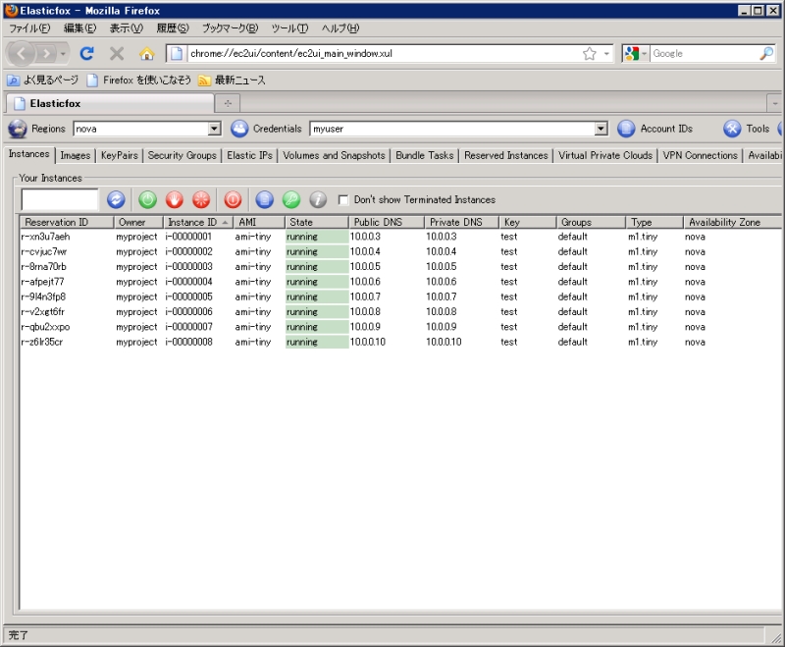The width and height of the screenshot is (785, 647).
Task: Click the browser reload icon
Action: click(87, 54)
